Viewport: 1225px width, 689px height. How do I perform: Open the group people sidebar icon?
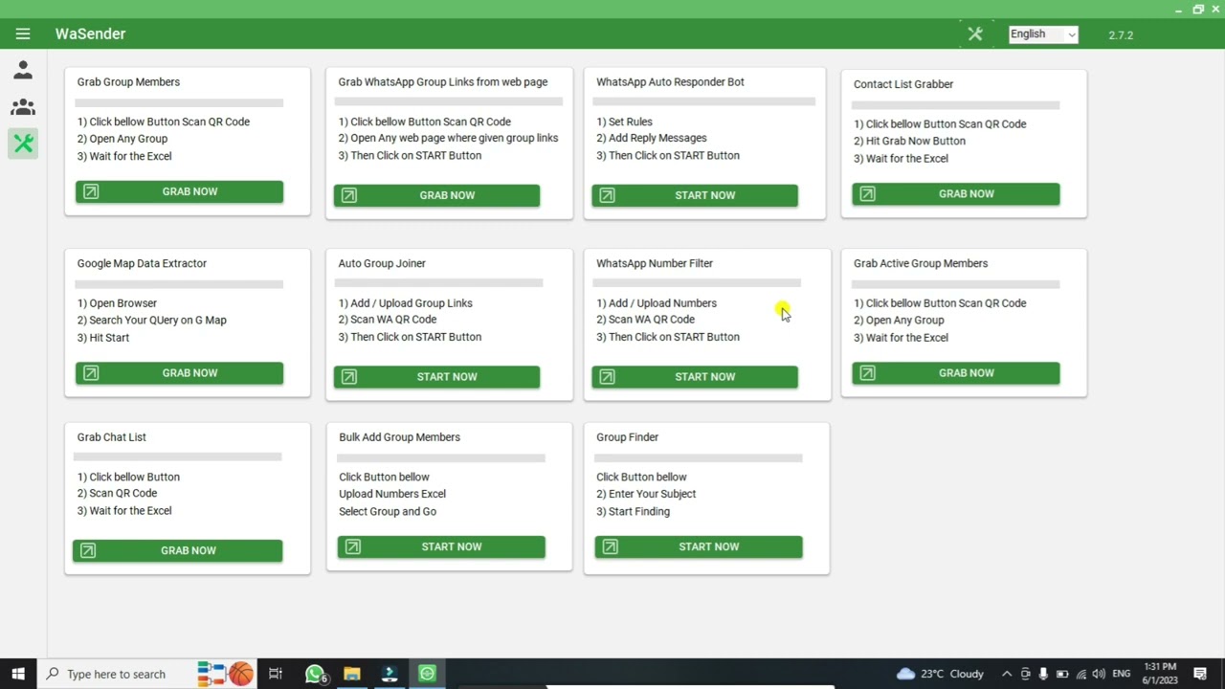pos(23,107)
